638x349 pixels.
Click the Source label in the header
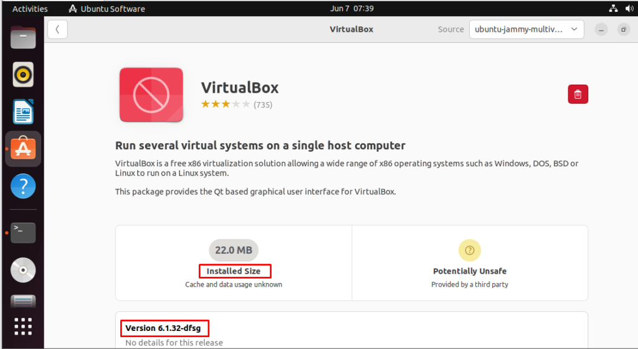(451, 29)
